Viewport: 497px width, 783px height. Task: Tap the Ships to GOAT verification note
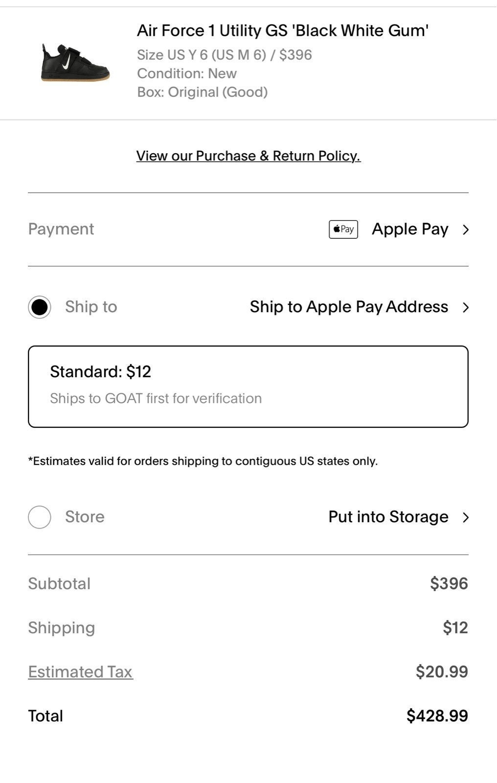[156, 398]
